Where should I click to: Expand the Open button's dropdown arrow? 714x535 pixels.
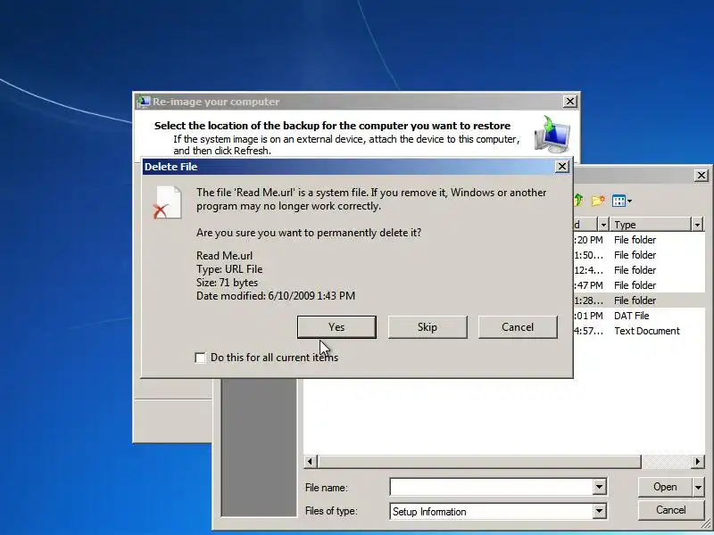coord(698,487)
